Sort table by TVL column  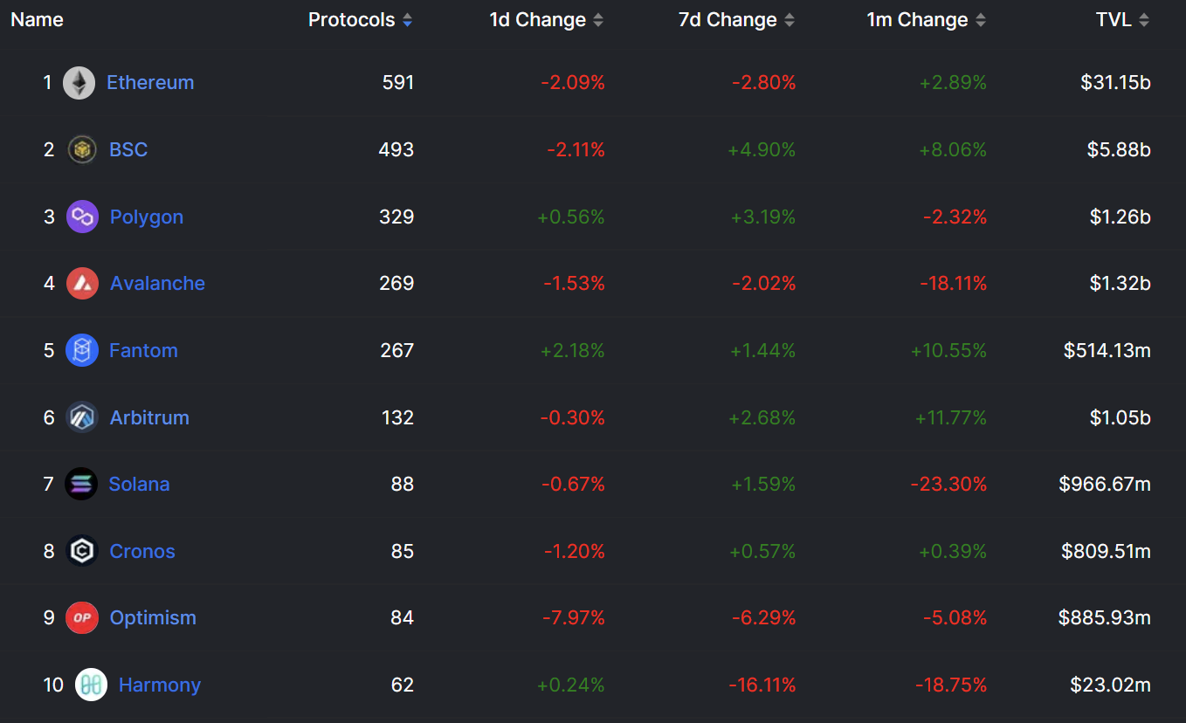1122,20
